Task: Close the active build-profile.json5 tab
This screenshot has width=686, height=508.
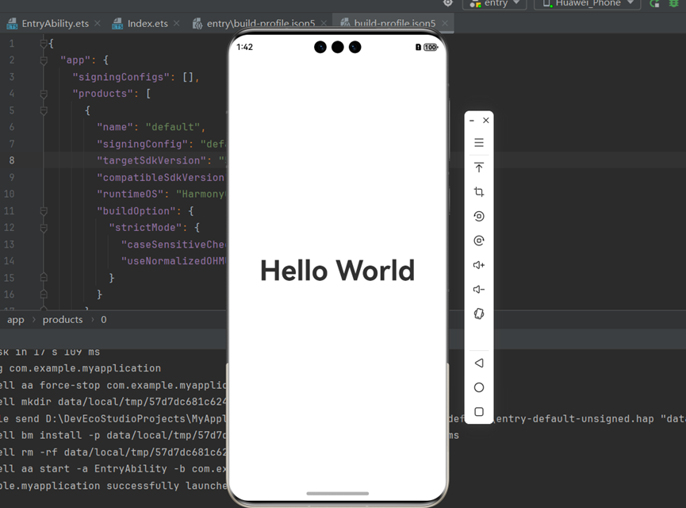Action: point(445,23)
